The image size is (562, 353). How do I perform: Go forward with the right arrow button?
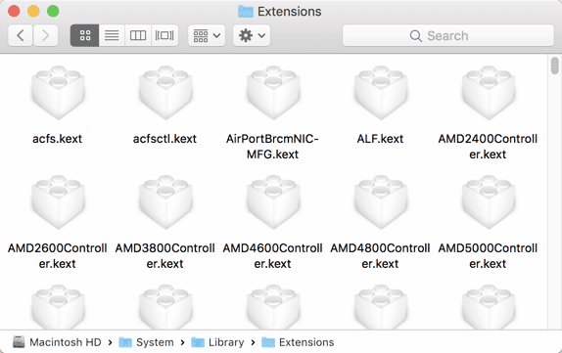point(45,35)
